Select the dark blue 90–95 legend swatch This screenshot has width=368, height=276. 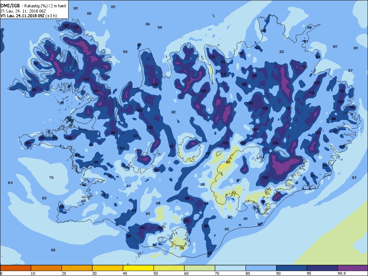coord(292,268)
